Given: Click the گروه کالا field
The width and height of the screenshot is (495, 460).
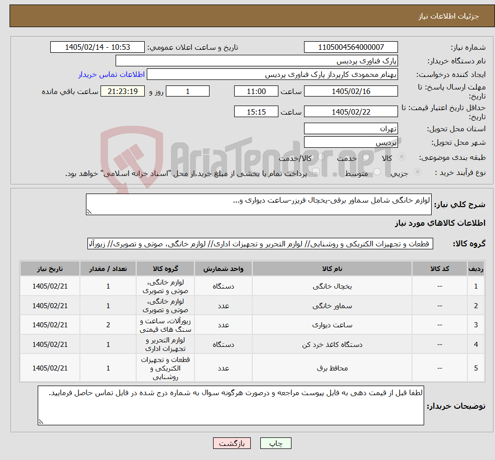Looking at the screenshot, I should (x=260, y=244).
